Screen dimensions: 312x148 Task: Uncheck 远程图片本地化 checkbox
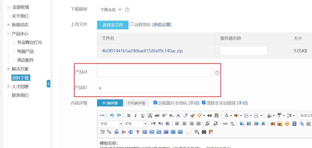tap(155, 103)
